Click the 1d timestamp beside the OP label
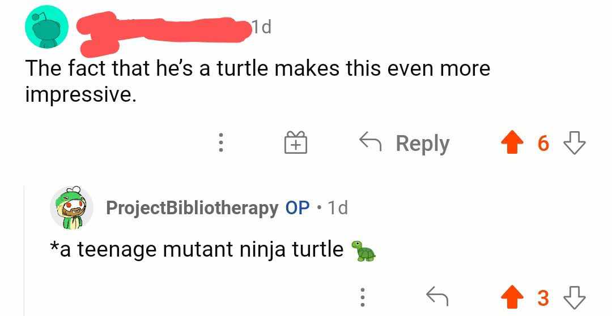The width and height of the screenshot is (612, 316). pyautogui.click(x=337, y=208)
